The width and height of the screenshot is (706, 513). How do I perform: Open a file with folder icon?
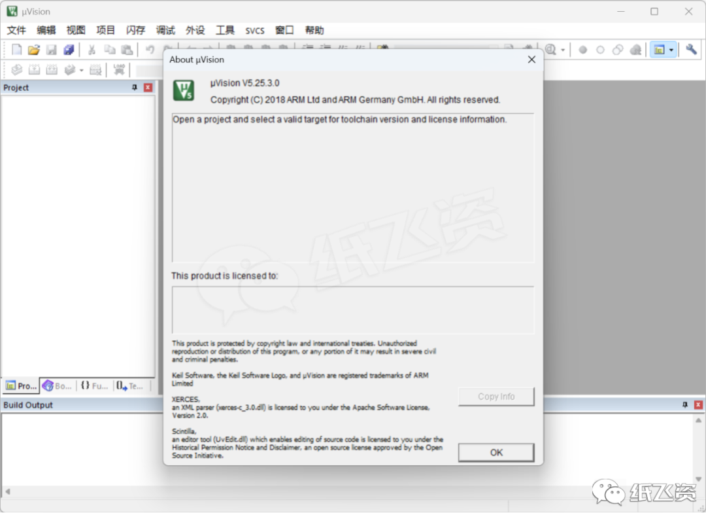34,50
